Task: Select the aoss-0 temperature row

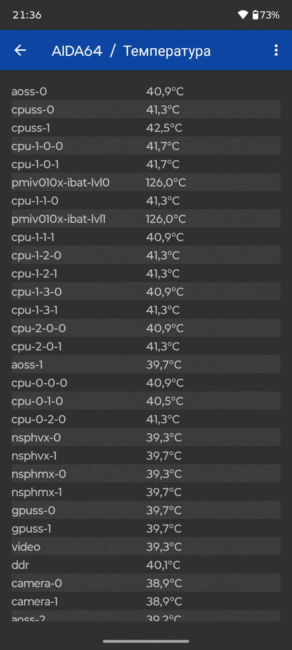Action: (x=146, y=91)
